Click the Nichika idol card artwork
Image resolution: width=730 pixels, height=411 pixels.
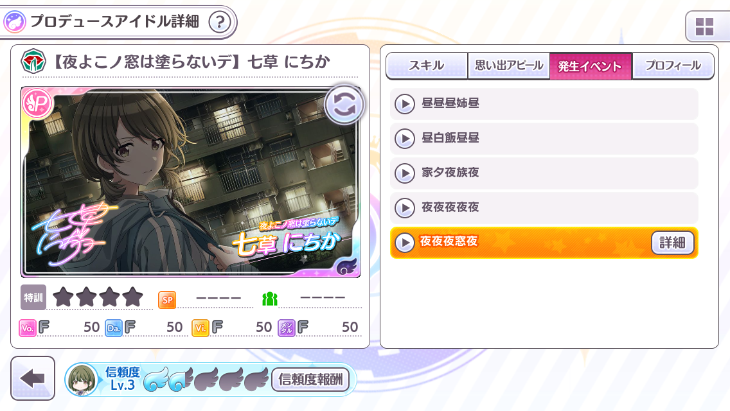(190, 182)
